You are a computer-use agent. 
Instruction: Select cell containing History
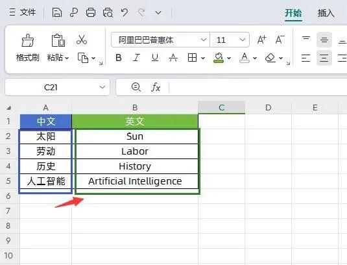(135, 166)
